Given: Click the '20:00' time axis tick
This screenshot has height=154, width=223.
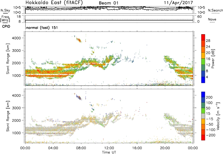Looking at the screenshot, I should point(165,148).
